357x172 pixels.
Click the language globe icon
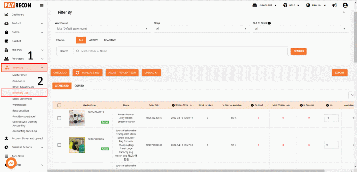[308, 5]
